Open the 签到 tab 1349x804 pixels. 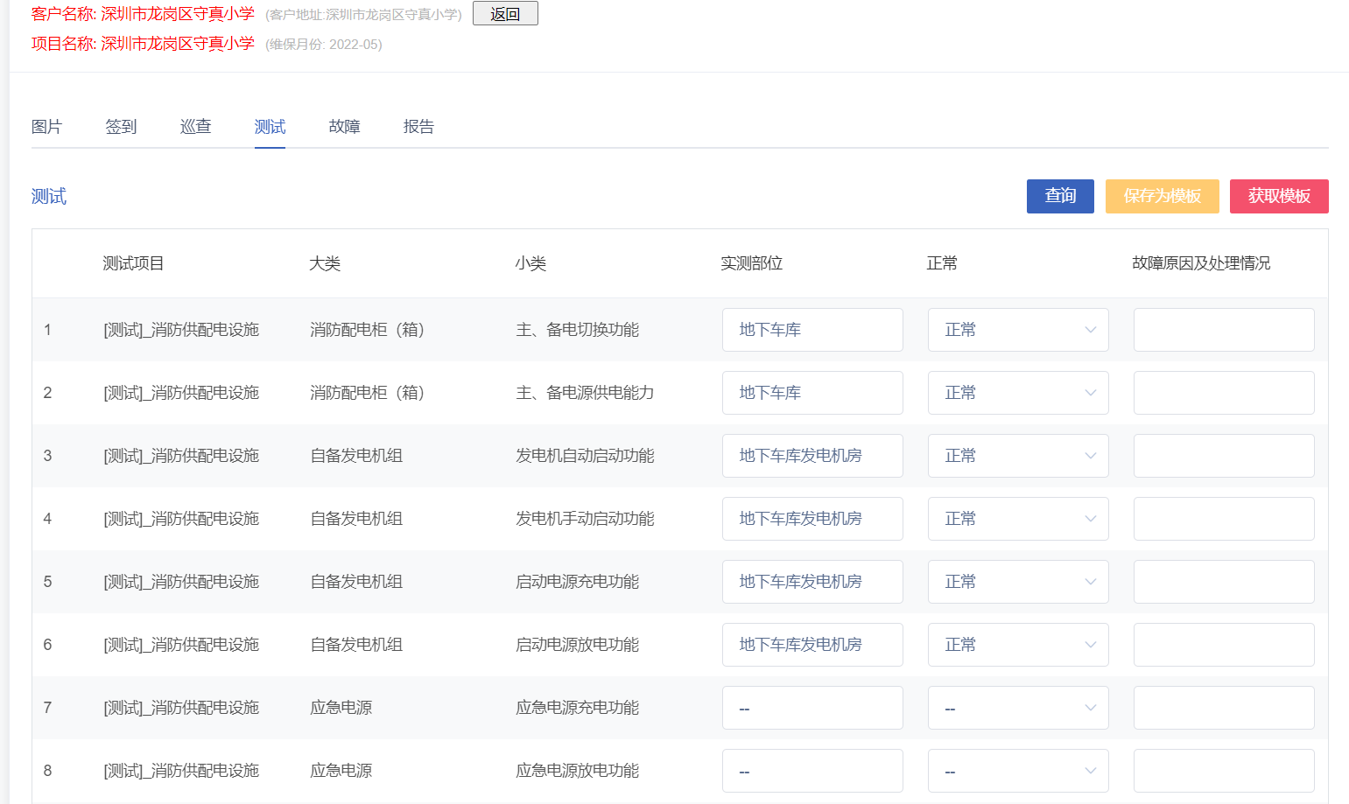(121, 127)
